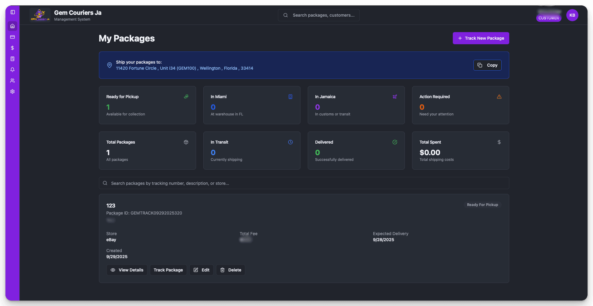Toggle the sidebar collapse icon at top
The width and height of the screenshot is (593, 306).
[12, 12]
